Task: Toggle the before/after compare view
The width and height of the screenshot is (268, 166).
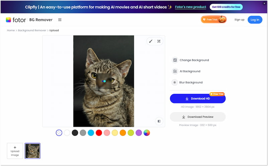Action: point(159,121)
